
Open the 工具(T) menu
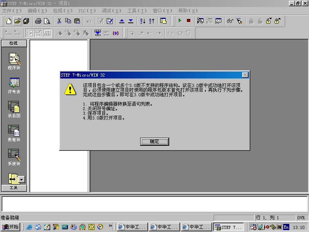137,11
